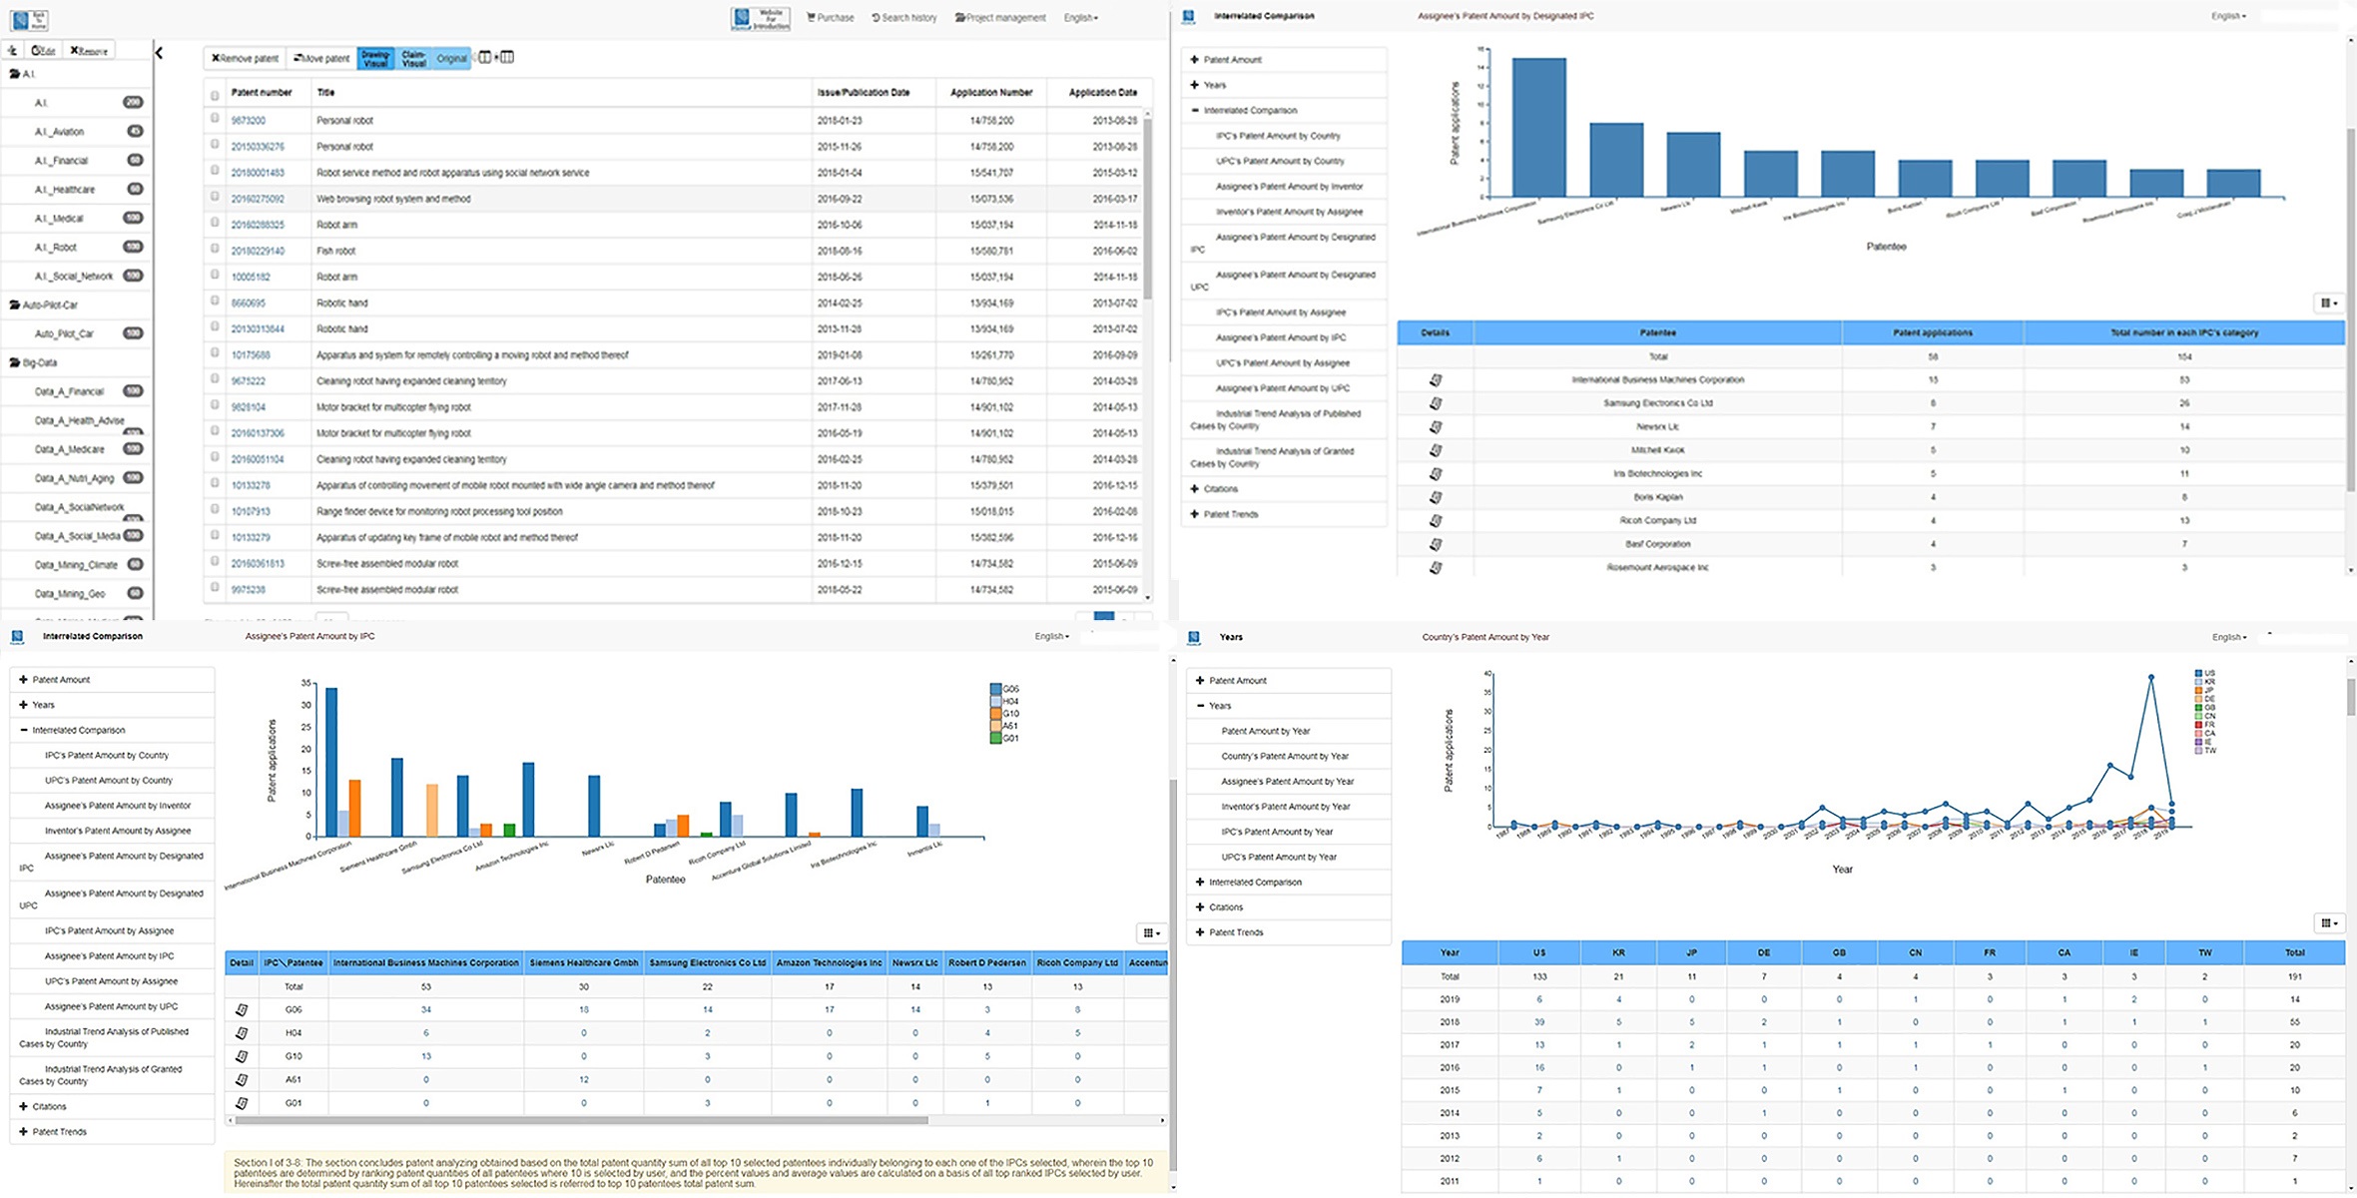
Task: Open table columns dropdown above the Patentee table
Action: click(x=2329, y=303)
